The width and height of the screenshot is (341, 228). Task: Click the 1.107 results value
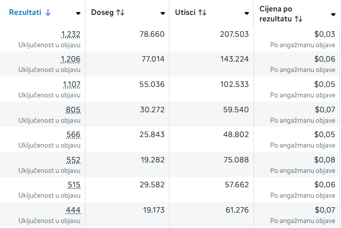click(72, 84)
